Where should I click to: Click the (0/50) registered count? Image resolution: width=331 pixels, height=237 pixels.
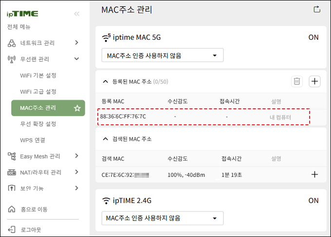tap(161, 82)
